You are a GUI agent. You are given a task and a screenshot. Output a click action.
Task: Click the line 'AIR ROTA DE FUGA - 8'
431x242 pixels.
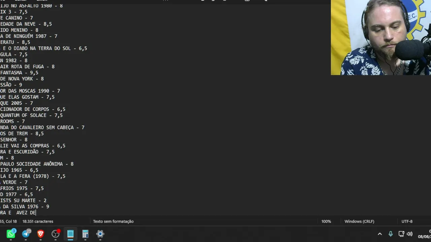pos(27,67)
